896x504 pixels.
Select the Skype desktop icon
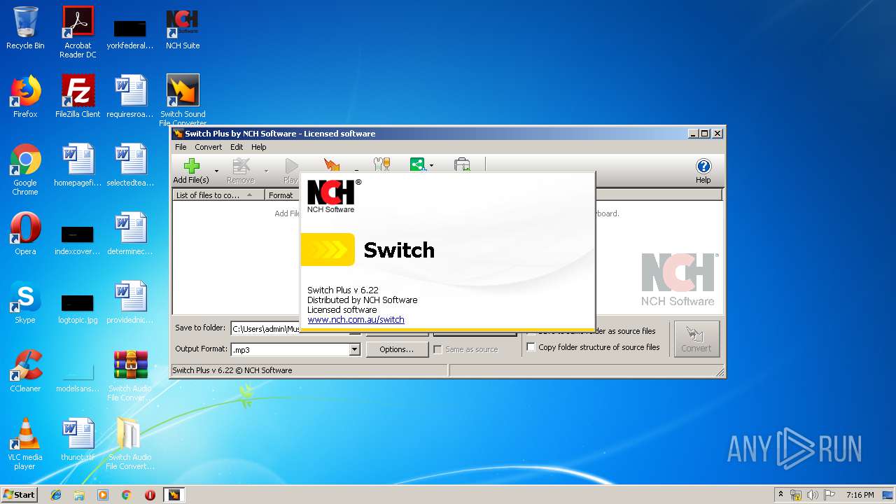pos(25,302)
